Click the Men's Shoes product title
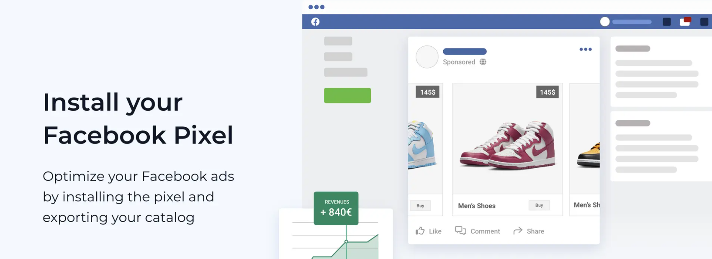The width and height of the screenshot is (712, 259). coord(477,206)
